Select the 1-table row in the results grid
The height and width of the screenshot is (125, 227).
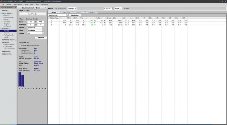[x=118, y=20]
